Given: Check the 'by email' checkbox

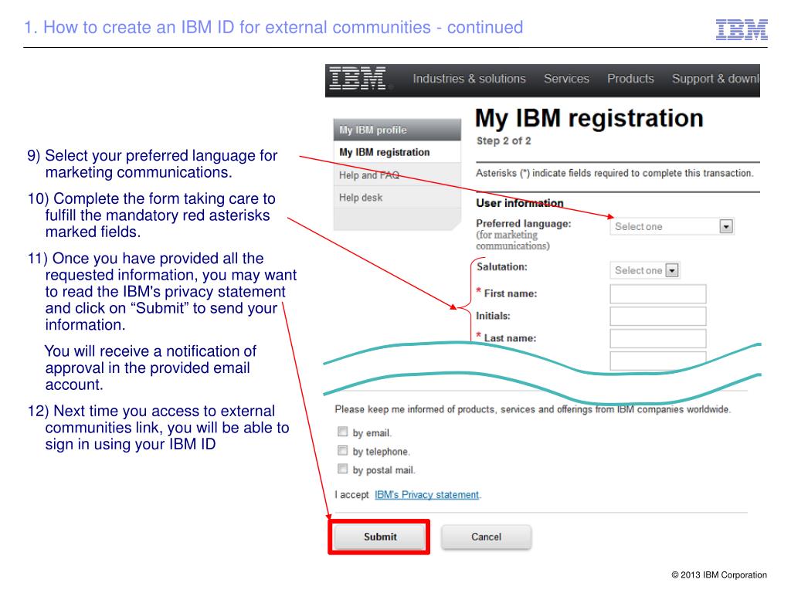Looking at the screenshot, I should click(342, 432).
